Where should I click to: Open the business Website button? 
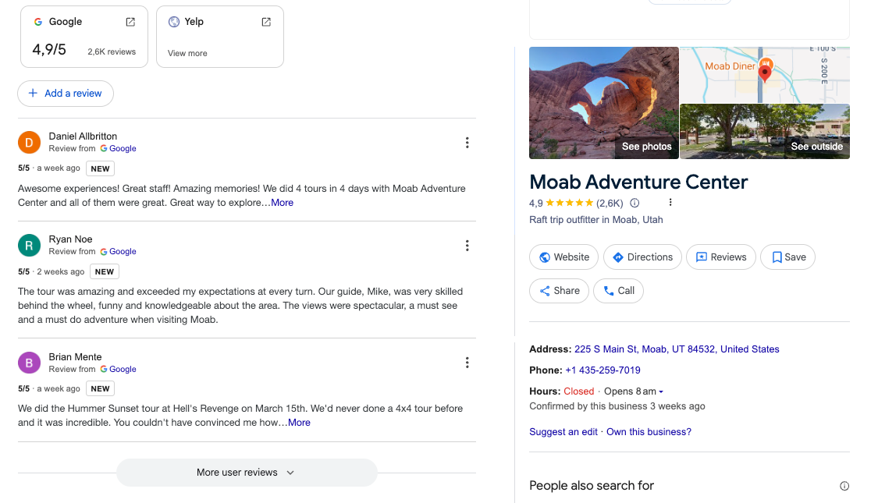click(x=563, y=257)
